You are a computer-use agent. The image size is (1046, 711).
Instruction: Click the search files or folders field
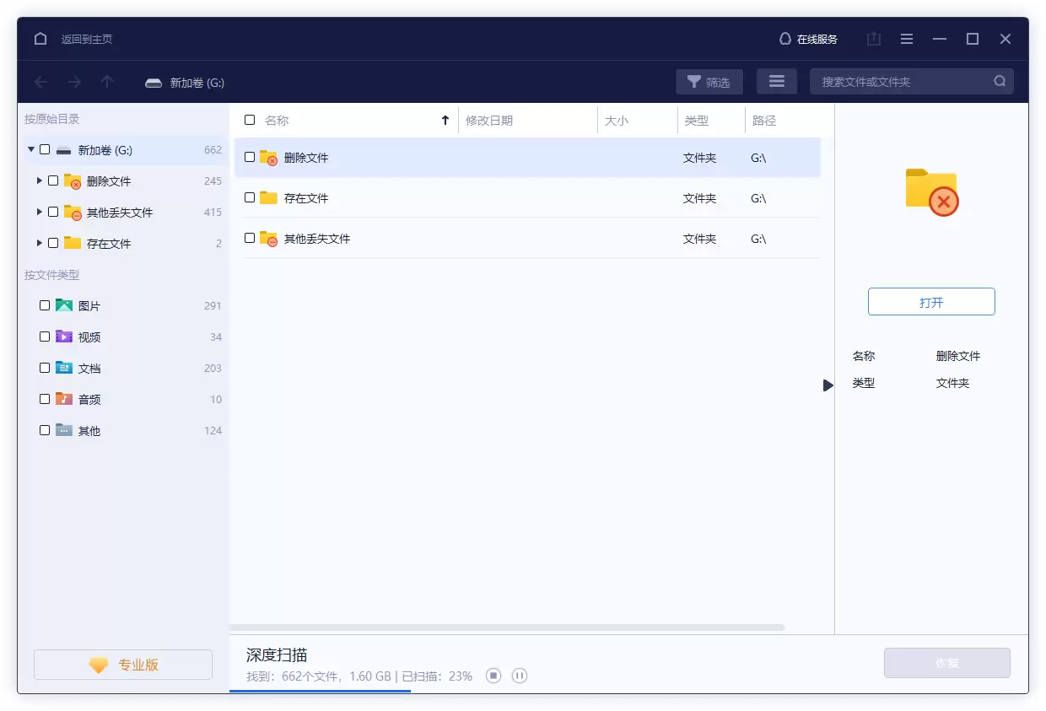[x=903, y=82]
